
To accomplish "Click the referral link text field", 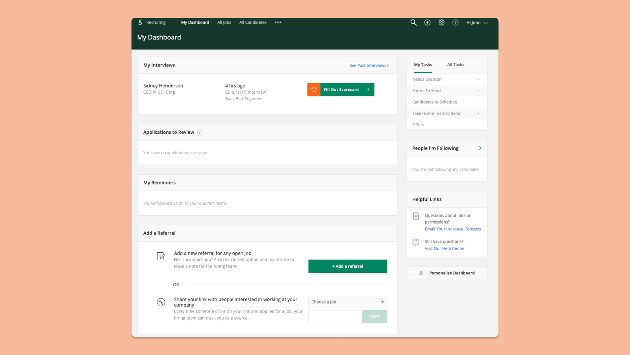I will coord(335,317).
